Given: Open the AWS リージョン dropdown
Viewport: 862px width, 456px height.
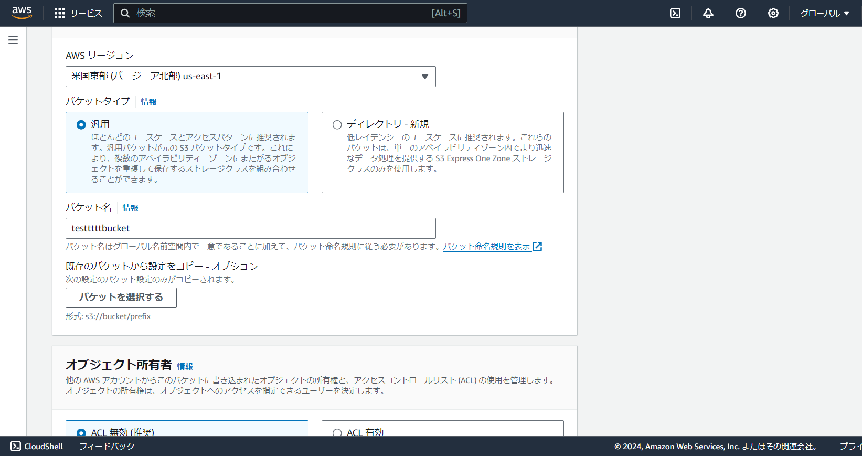Looking at the screenshot, I should (x=251, y=77).
